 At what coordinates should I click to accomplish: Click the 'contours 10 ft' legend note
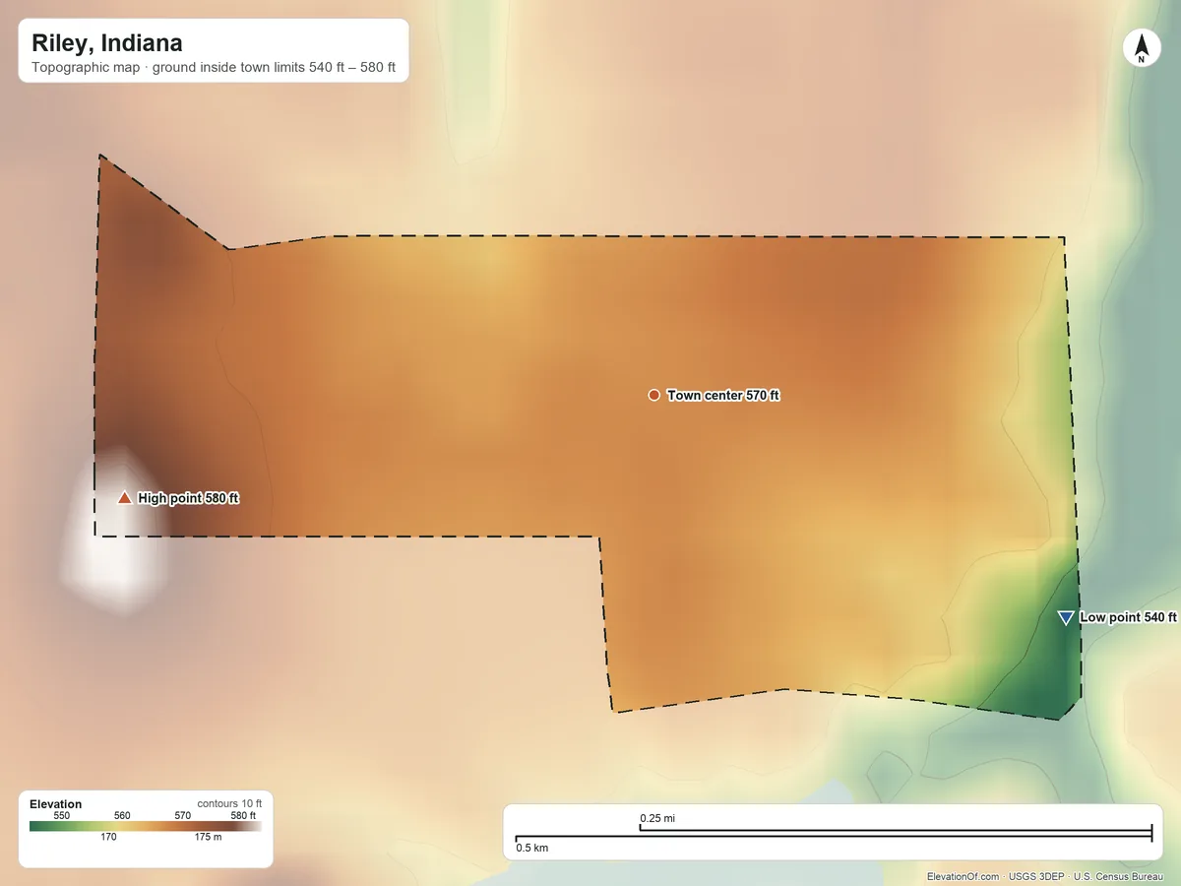(229, 803)
